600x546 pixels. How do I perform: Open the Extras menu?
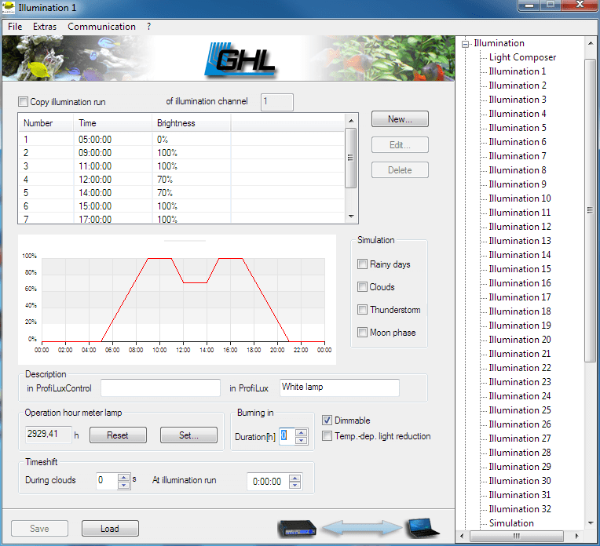pyautogui.click(x=45, y=27)
